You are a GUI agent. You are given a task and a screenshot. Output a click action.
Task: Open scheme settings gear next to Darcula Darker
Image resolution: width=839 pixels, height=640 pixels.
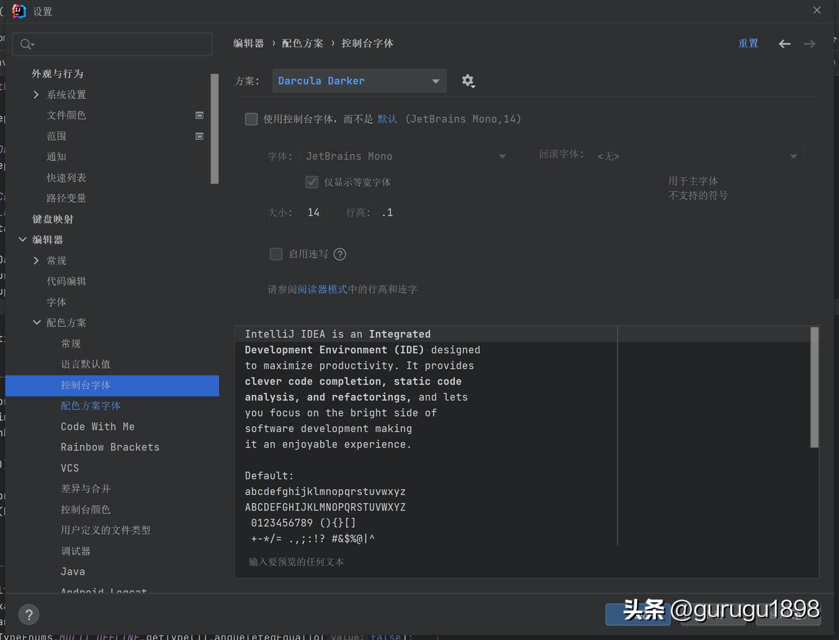[468, 80]
